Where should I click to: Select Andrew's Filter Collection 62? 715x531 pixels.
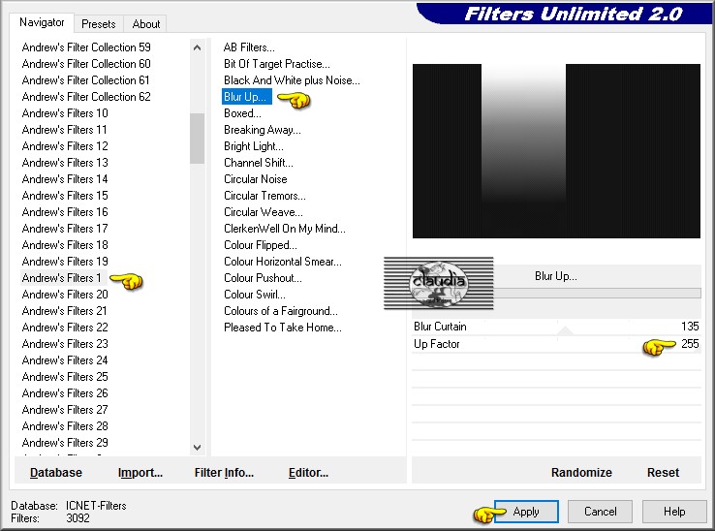click(86, 97)
